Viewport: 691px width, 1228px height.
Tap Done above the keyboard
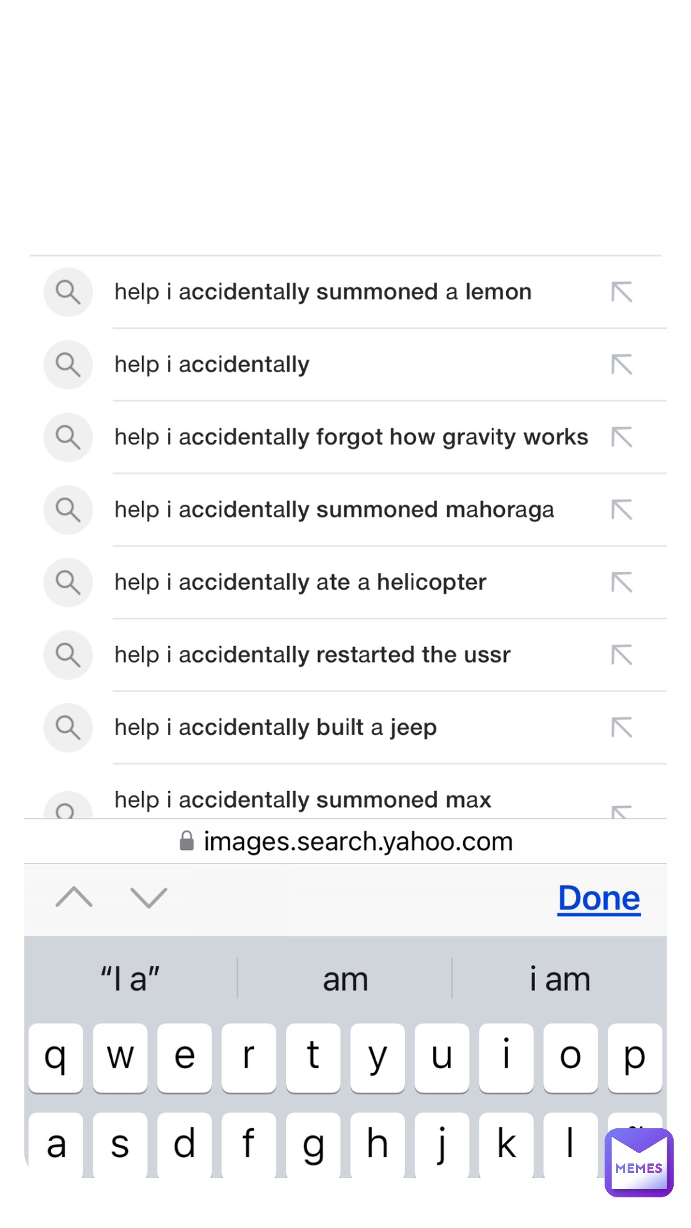[x=599, y=898]
